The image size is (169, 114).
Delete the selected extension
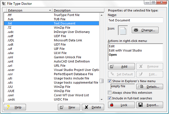(x=93, y=107)
